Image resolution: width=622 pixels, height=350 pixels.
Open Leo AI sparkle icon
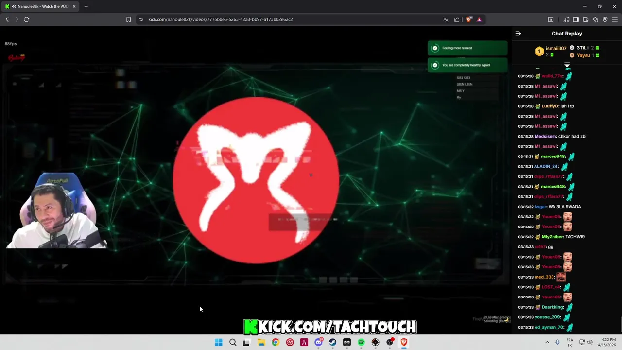click(595, 19)
